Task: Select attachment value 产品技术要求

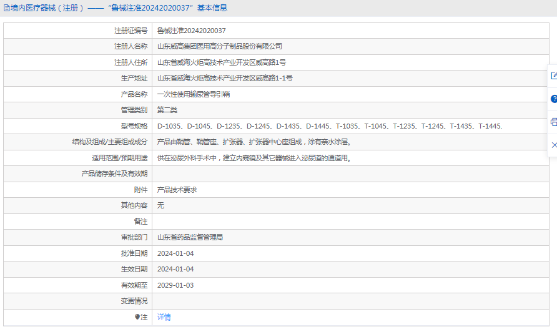Action: (177, 190)
